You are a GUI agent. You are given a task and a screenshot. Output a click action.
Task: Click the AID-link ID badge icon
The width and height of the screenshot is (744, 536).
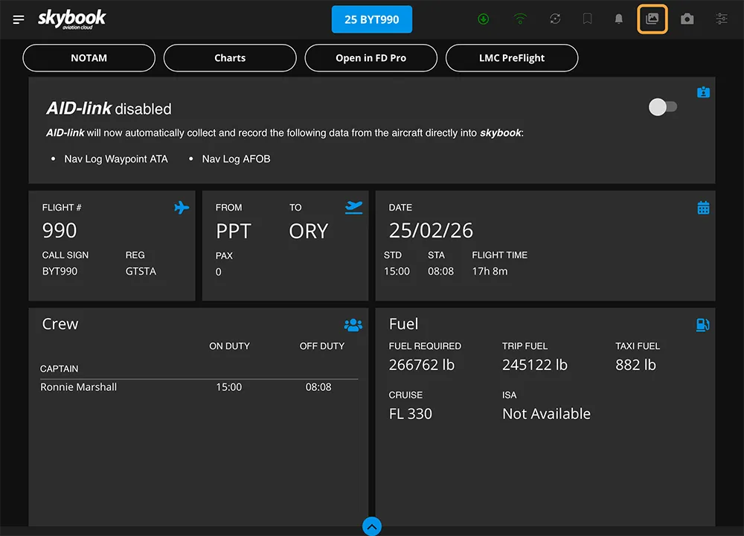703,92
